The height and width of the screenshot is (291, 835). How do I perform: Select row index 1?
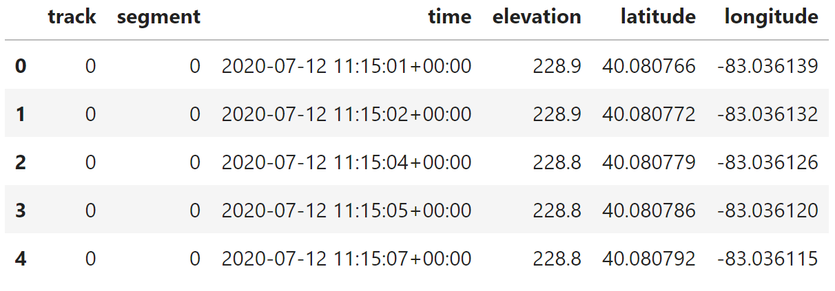point(21,114)
